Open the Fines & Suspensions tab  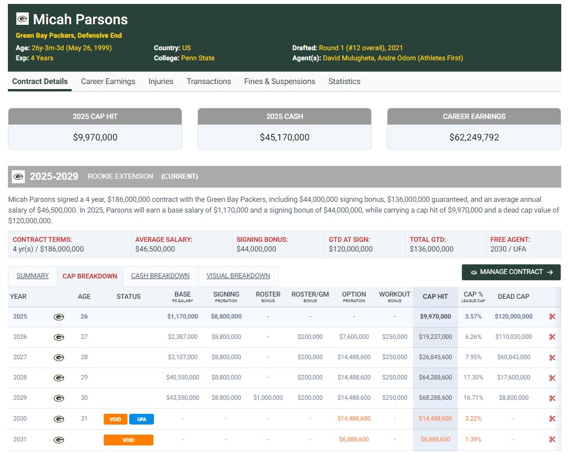[x=280, y=81]
